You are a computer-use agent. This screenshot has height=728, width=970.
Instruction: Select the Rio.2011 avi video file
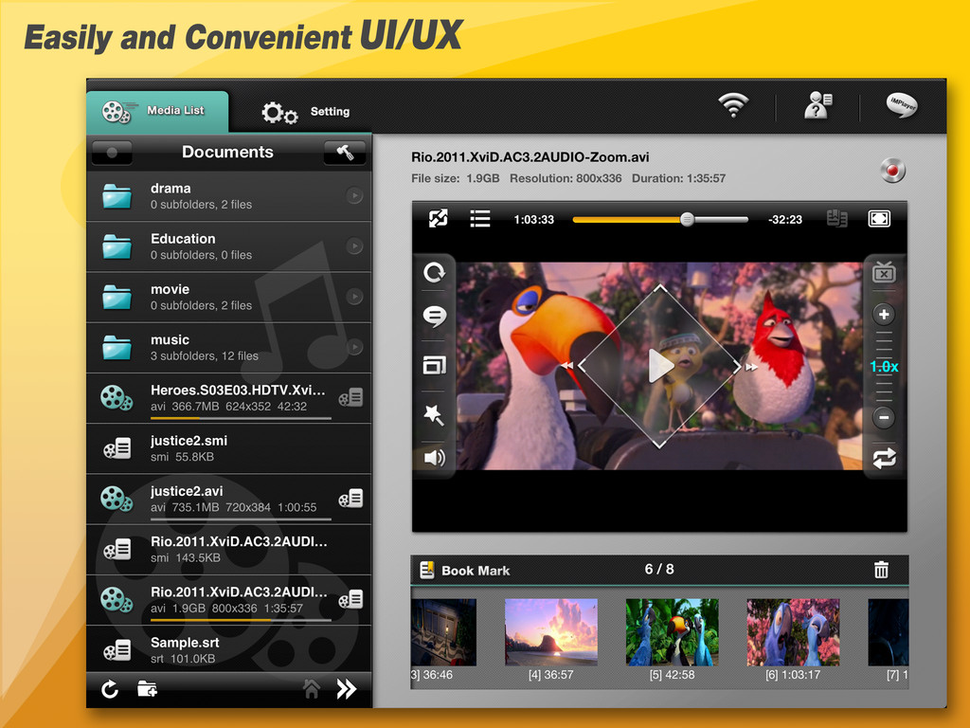click(229, 600)
